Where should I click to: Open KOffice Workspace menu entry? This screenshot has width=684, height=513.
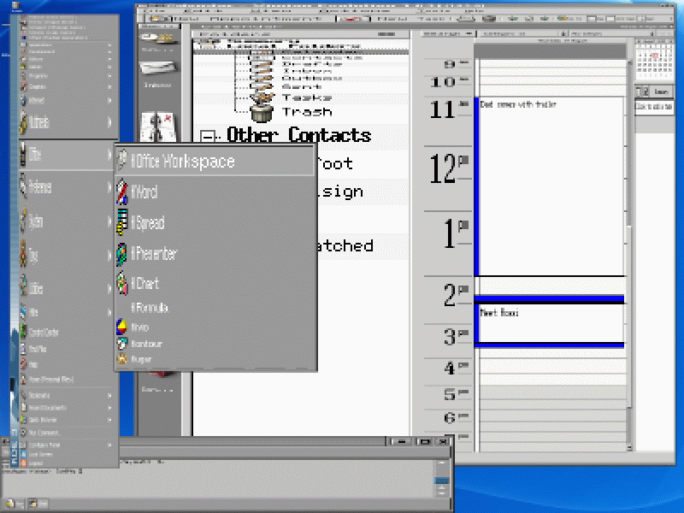pyautogui.click(x=181, y=162)
